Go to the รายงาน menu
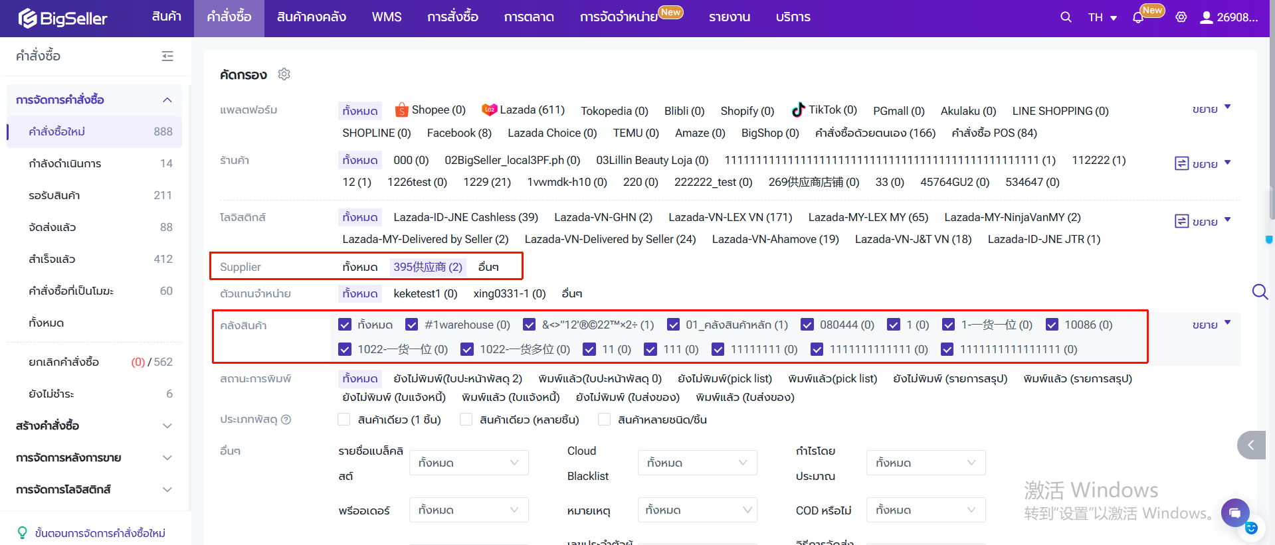Image resolution: width=1275 pixels, height=545 pixels. click(729, 17)
